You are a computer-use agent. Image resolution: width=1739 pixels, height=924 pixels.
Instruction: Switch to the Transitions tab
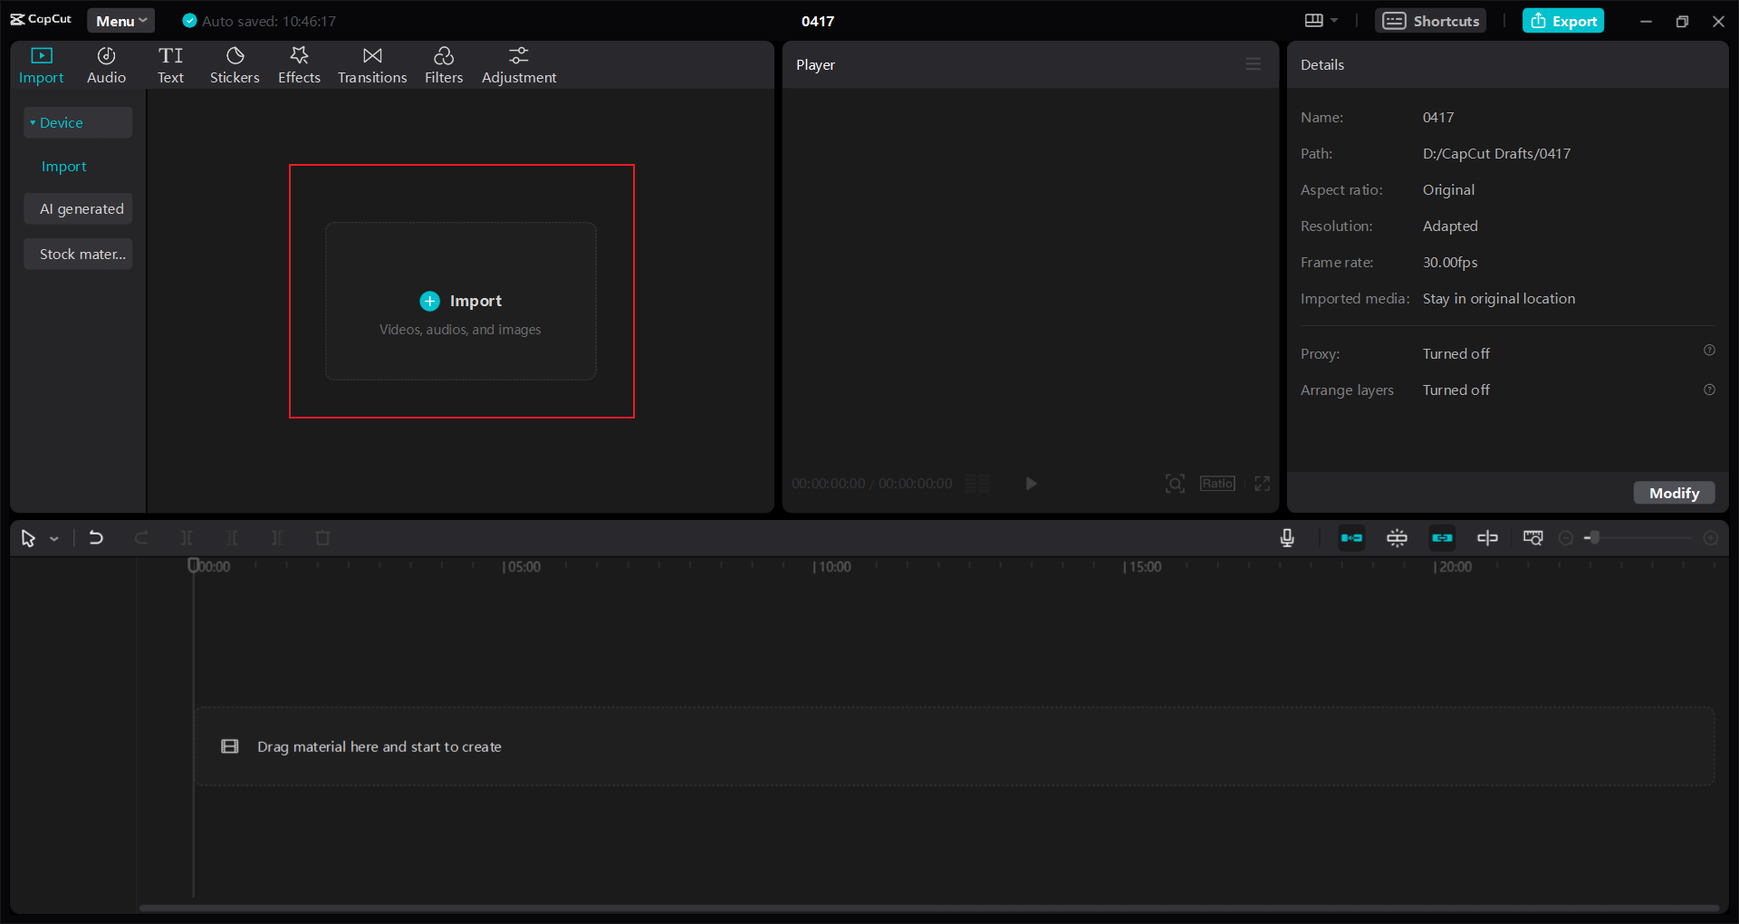pos(371,64)
